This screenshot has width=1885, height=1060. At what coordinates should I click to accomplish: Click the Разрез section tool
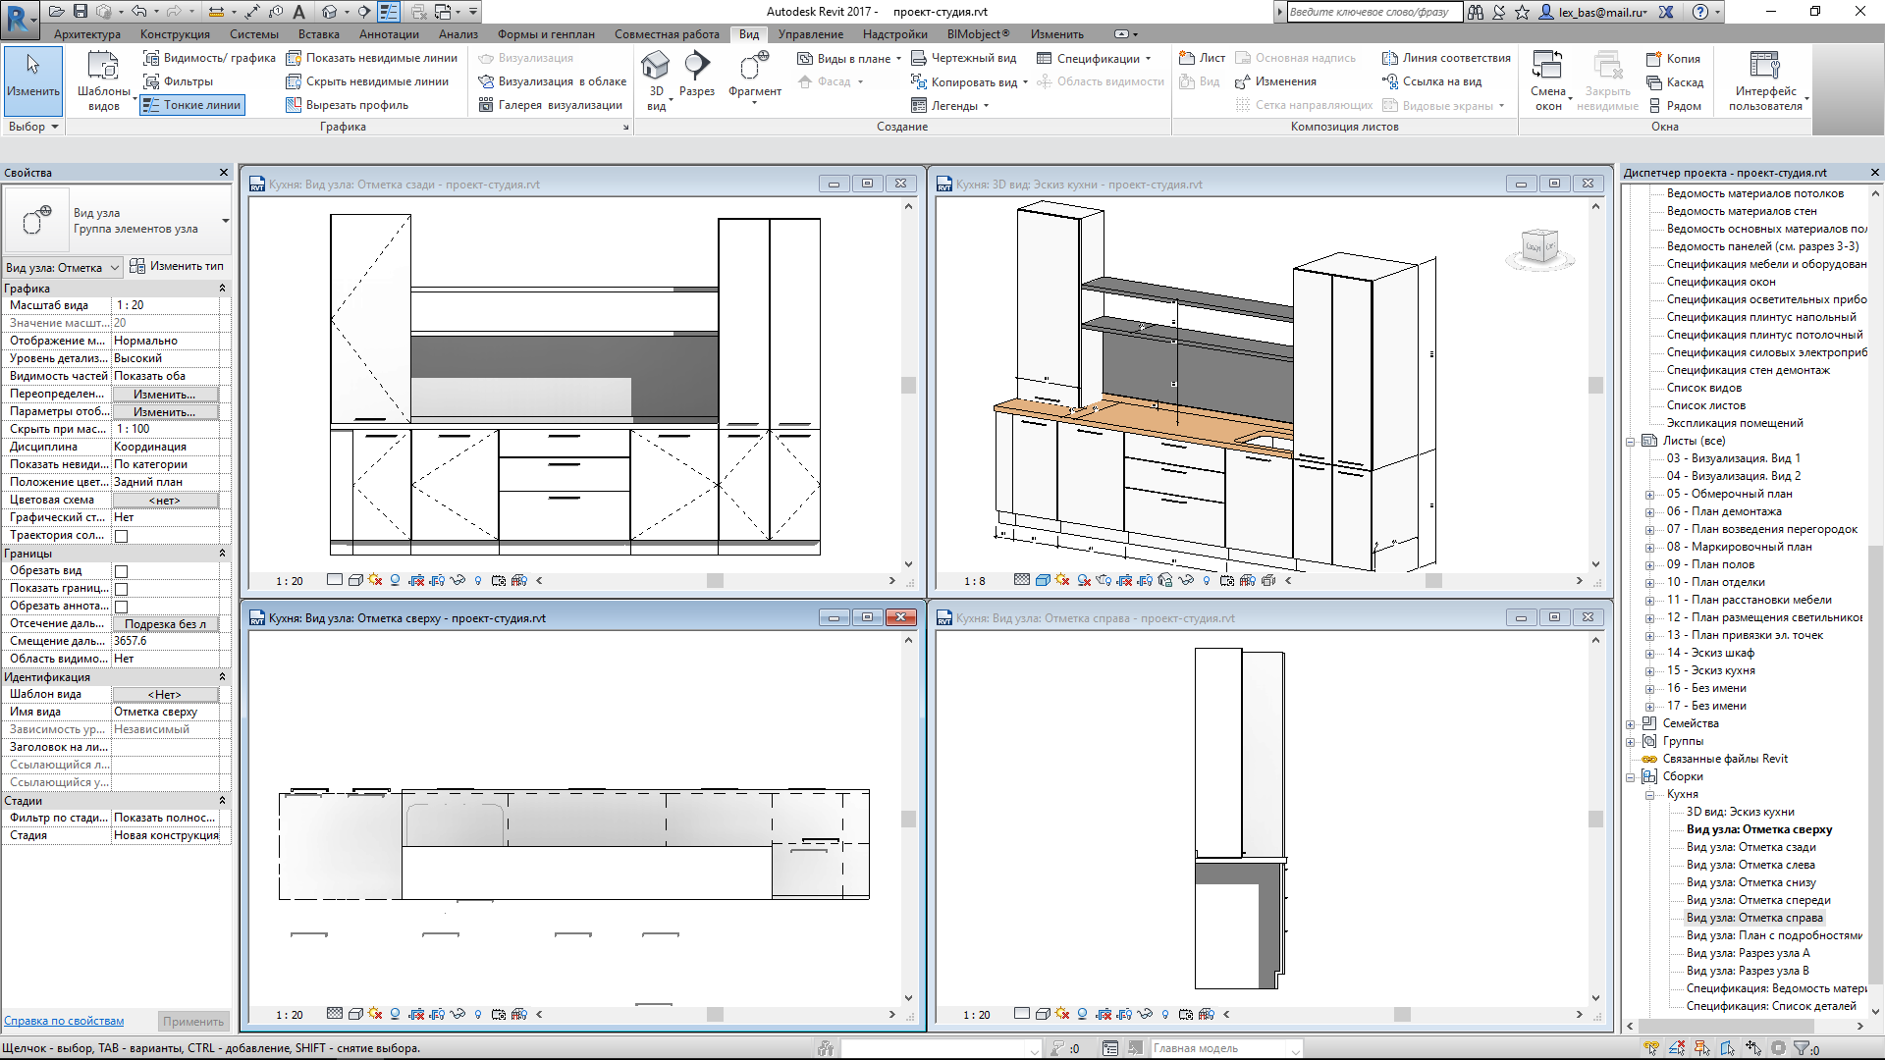pos(696,77)
